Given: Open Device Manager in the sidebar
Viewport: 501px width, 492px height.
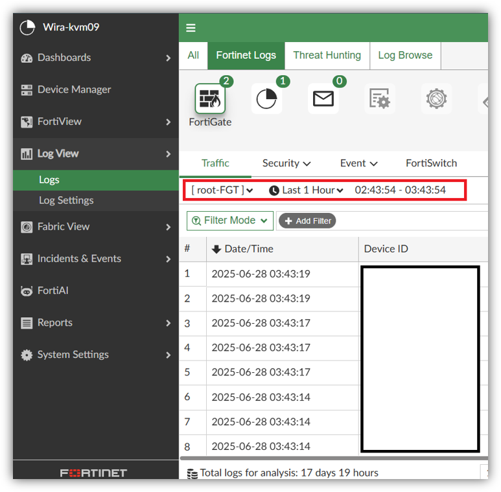Looking at the screenshot, I should [96, 90].
